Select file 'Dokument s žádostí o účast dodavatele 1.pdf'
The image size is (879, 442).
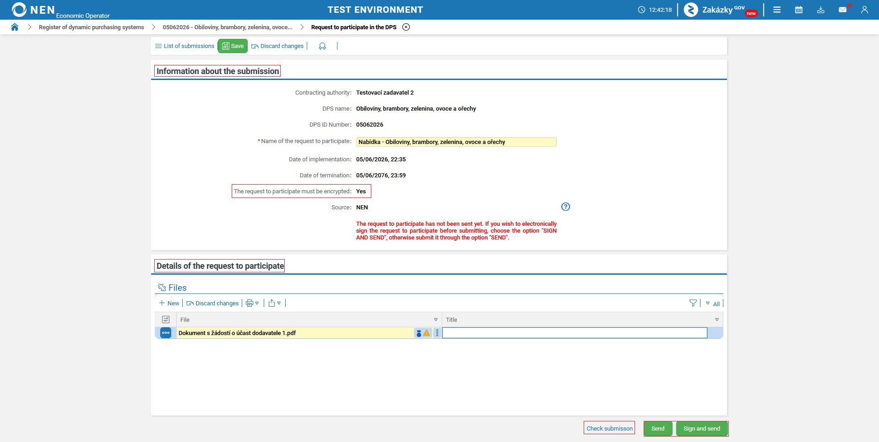coord(237,333)
